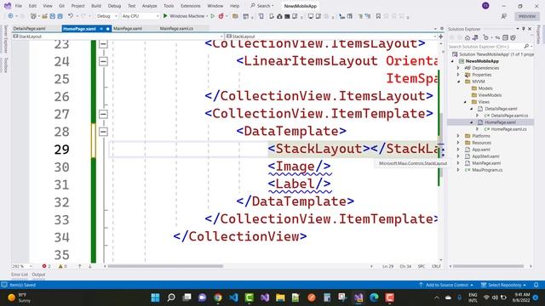Collapse the DataTemplate region at line 28
Viewport: 545px width, 306px height.
(103, 132)
